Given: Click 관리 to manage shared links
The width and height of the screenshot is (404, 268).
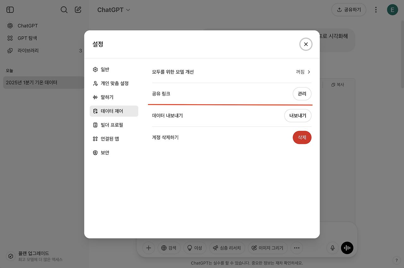Looking at the screenshot, I should [x=302, y=94].
